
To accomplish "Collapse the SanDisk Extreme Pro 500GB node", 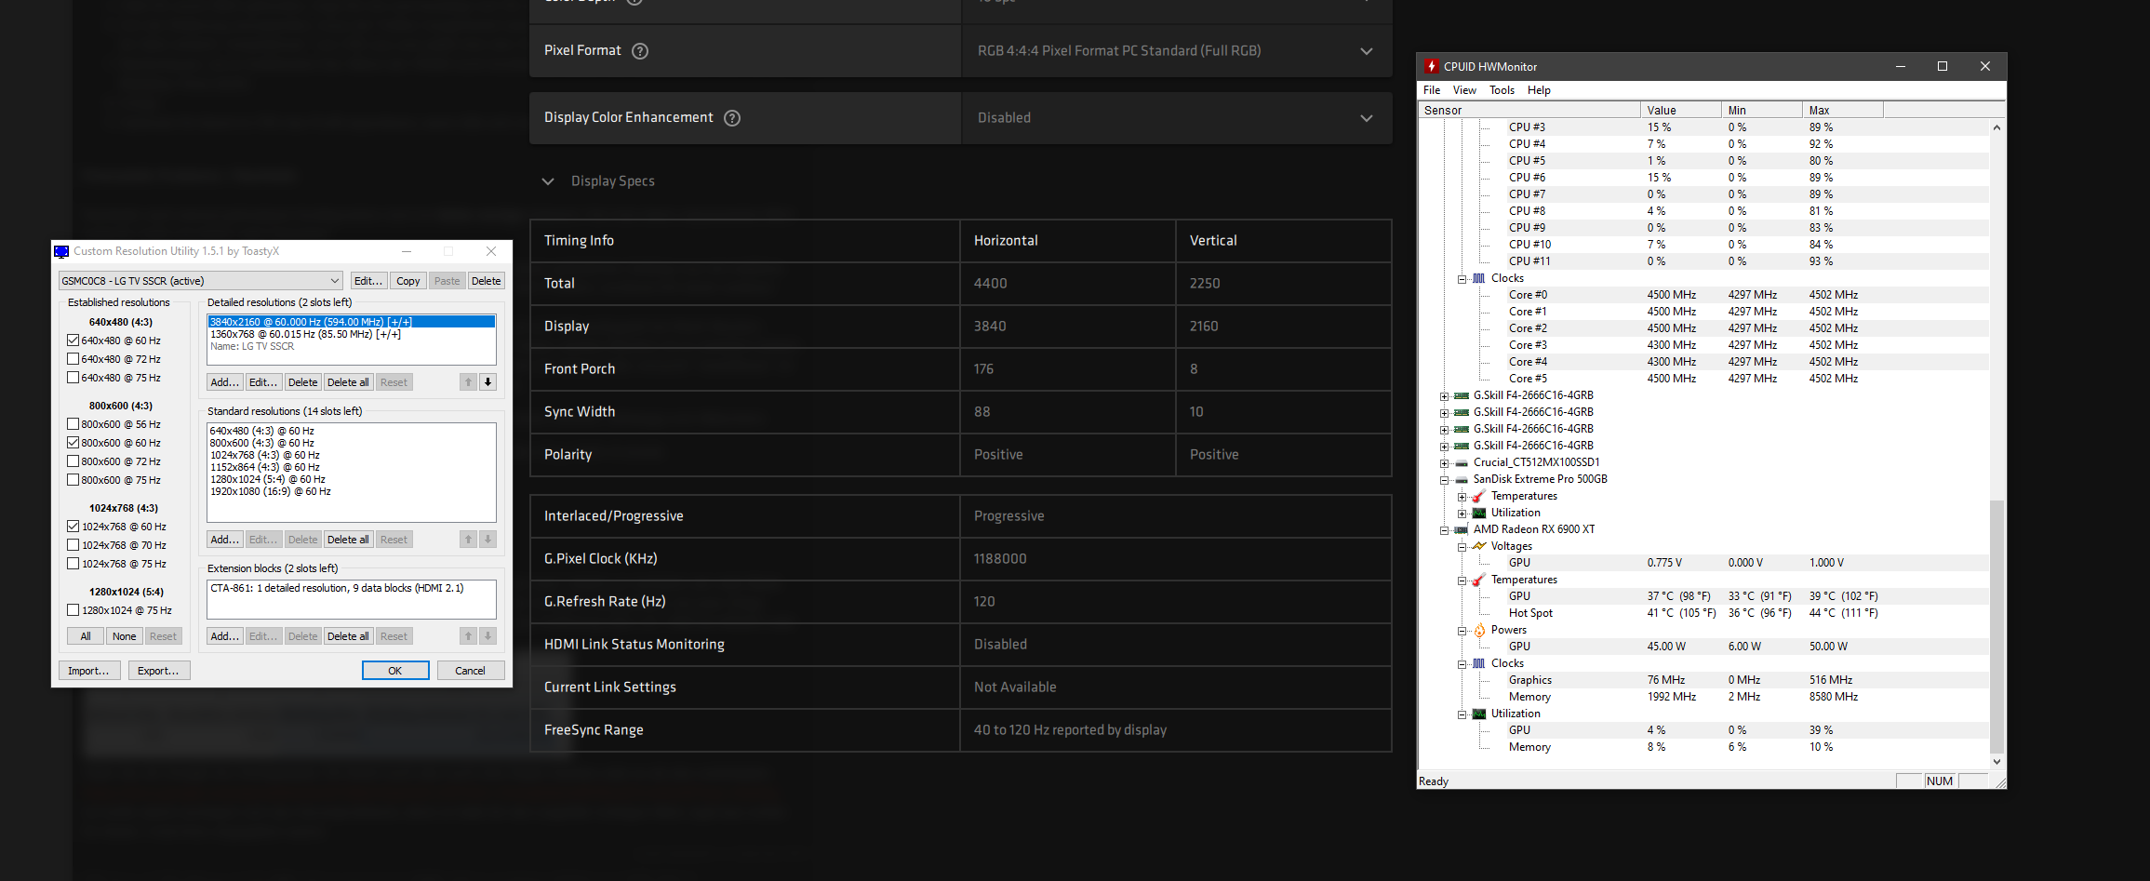I will point(1444,480).
